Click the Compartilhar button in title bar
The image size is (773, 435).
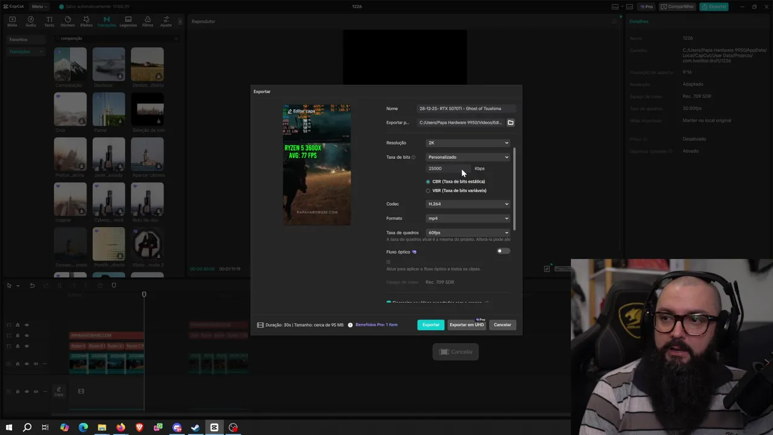(x=677, y=7)
